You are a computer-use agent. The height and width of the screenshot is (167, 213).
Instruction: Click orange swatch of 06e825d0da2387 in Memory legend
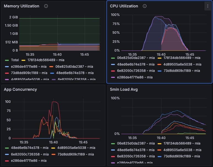pyautogui.click(x=51, y=66)
